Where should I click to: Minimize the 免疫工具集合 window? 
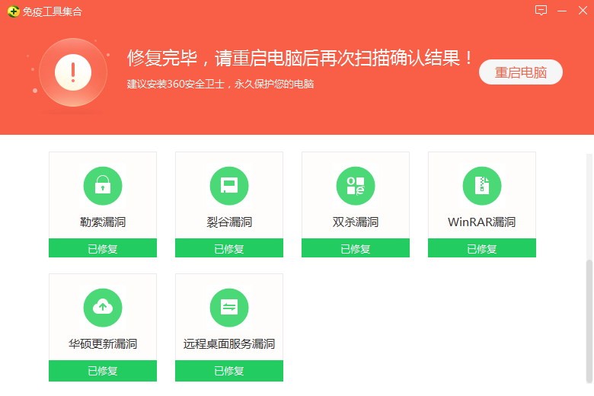(562, 11)
